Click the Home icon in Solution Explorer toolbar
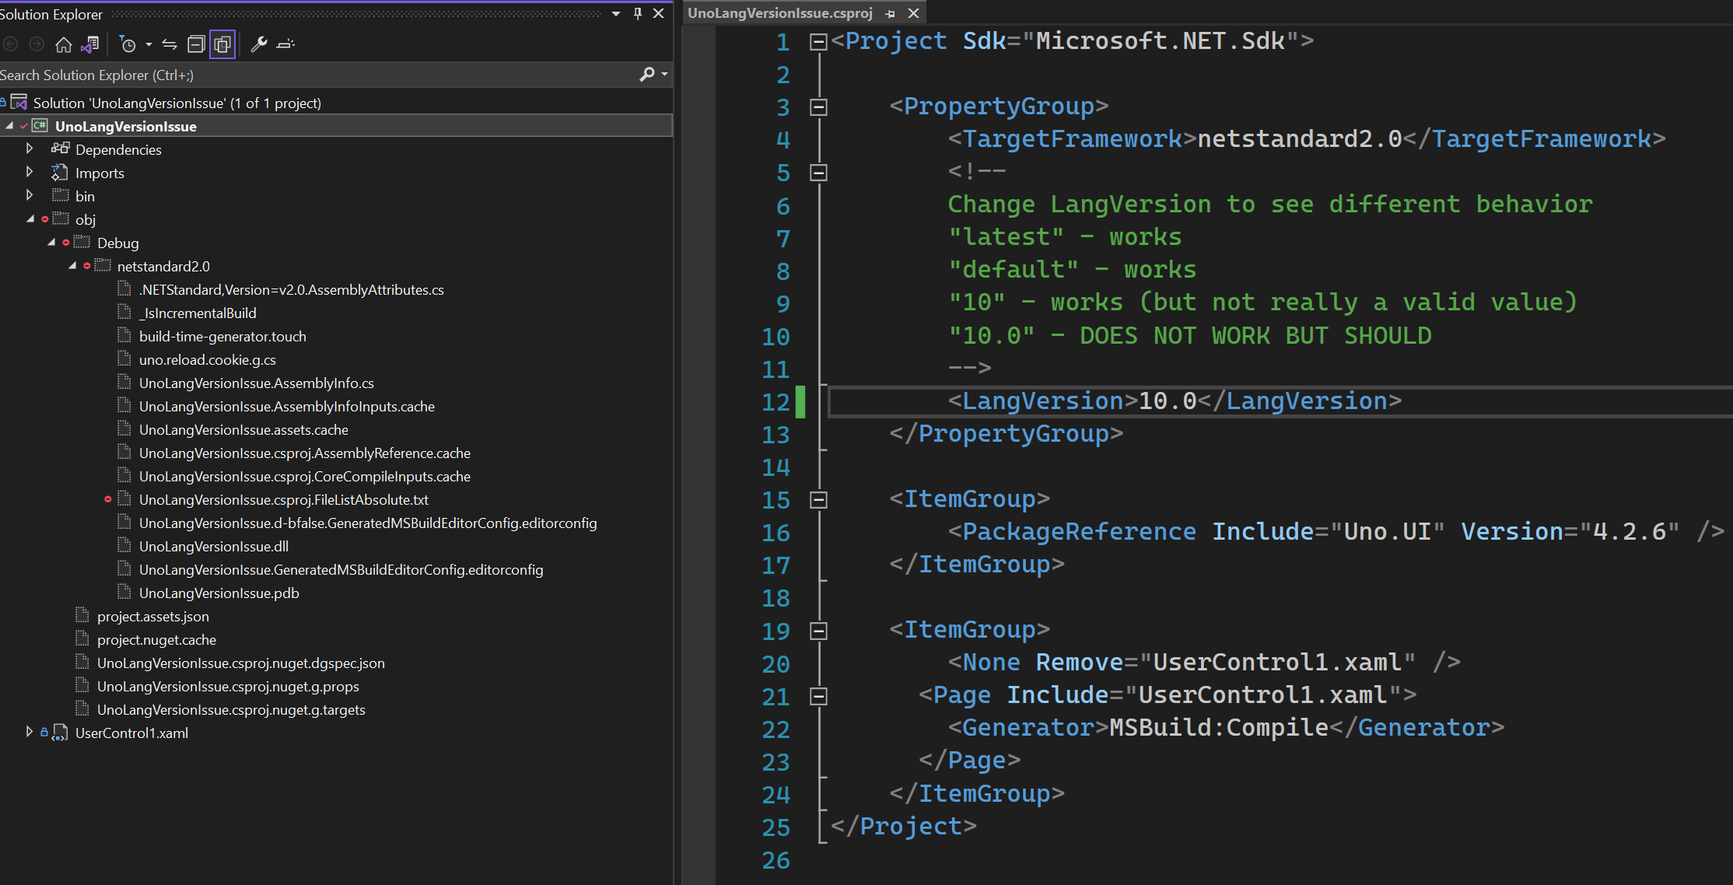1733x885 pixels. tap(63, 44)
